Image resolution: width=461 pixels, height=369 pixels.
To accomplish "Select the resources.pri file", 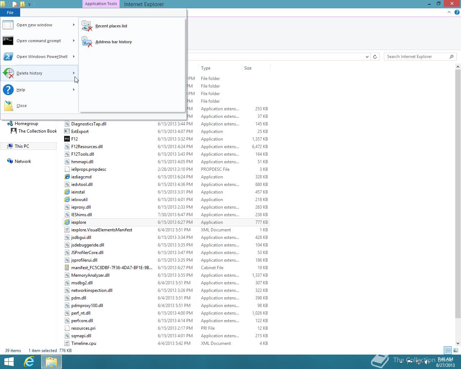I will coord(166,328).
